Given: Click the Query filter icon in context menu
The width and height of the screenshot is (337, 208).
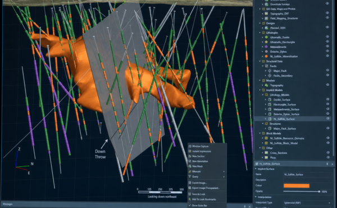Looking at the screenshot, I should point(190,177).
